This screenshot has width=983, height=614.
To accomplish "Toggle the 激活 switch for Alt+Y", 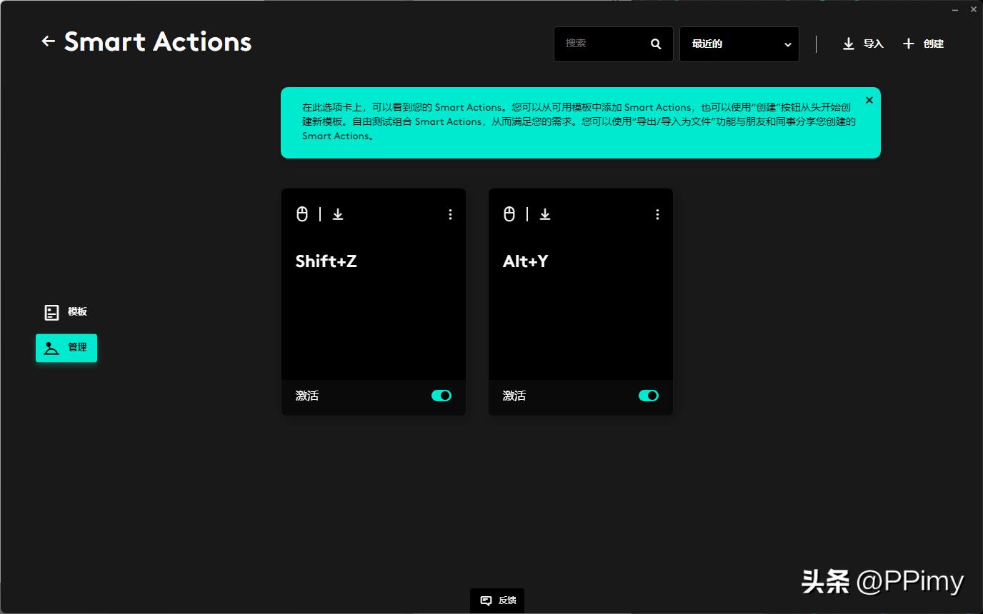I will pos(649,396).
